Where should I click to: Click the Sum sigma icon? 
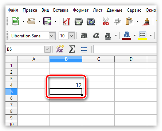(x=72, y=49)
